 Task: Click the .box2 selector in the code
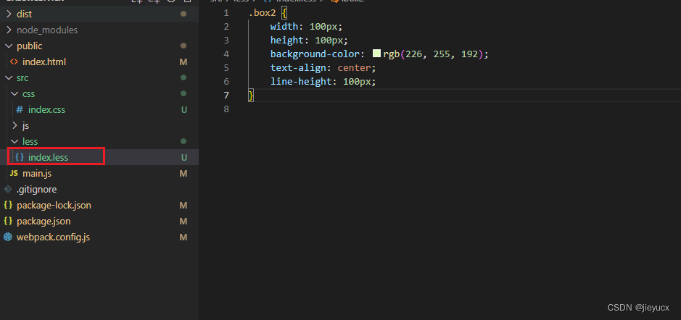[263, 13]
